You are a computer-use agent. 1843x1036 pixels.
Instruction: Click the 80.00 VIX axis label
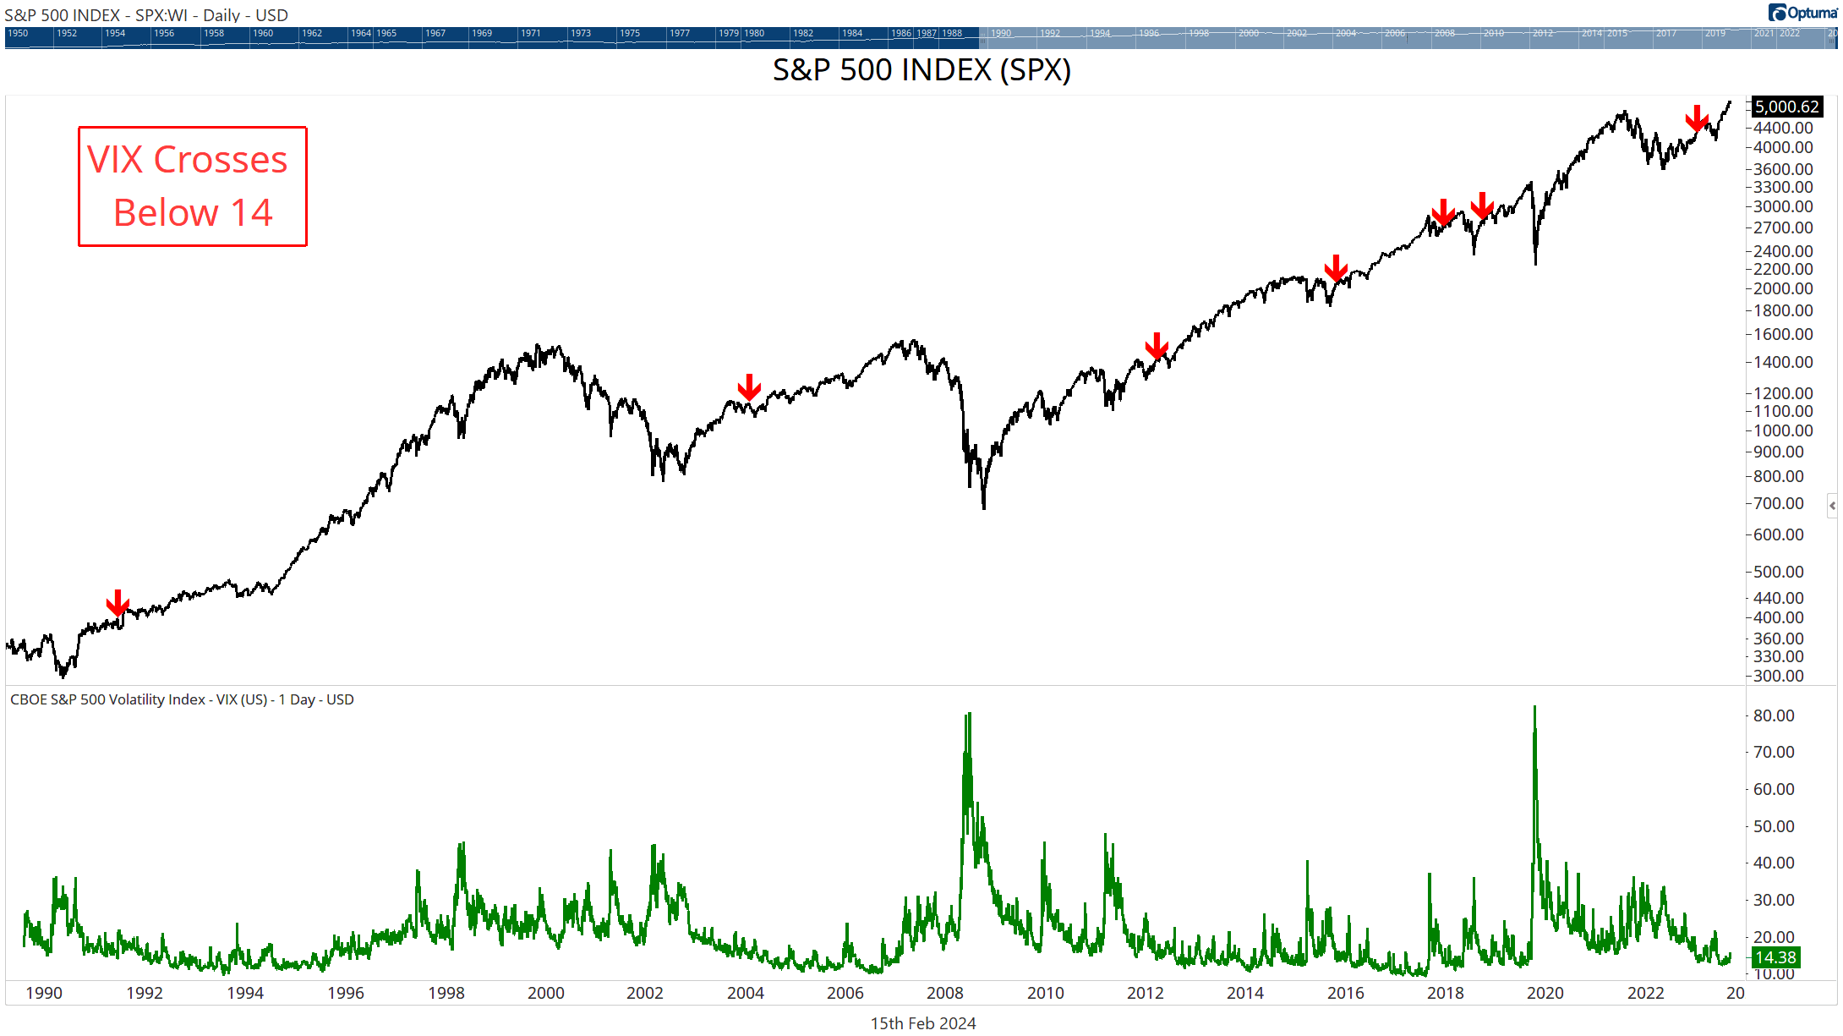point(1774,715)
